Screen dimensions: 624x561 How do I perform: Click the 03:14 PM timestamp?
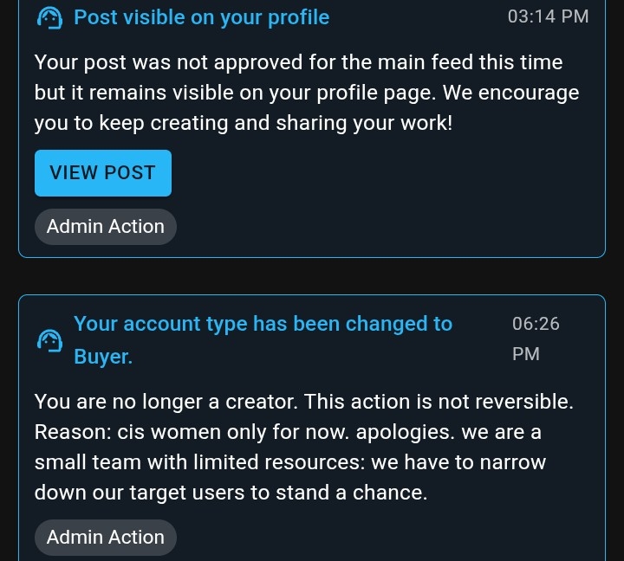click(x=548, y=17)
